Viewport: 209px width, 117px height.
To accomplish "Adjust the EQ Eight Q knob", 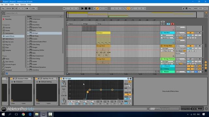I will 64,101.
